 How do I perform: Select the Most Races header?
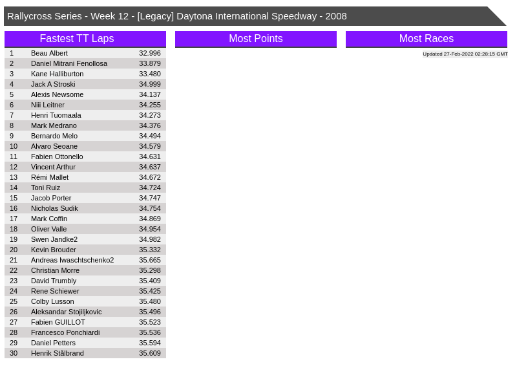427,39
